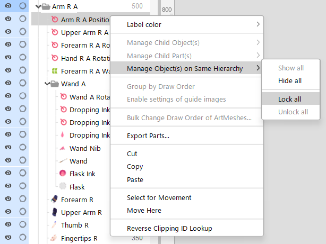Click the Thumb R art mesh icon
The height and width of the screenshot is (244, 326).
click(x=54, y=225)
